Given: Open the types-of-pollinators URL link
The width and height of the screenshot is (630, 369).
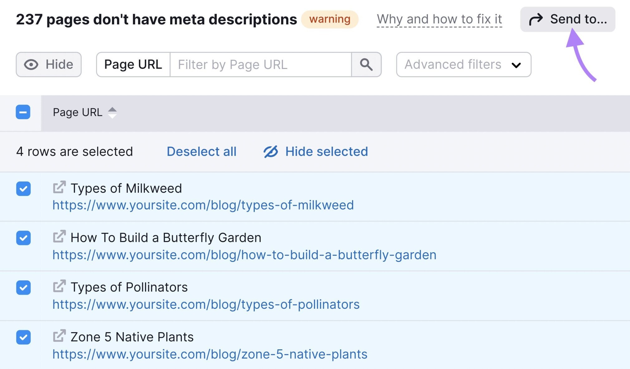Looking at the screenshot, I should [206, 304].
